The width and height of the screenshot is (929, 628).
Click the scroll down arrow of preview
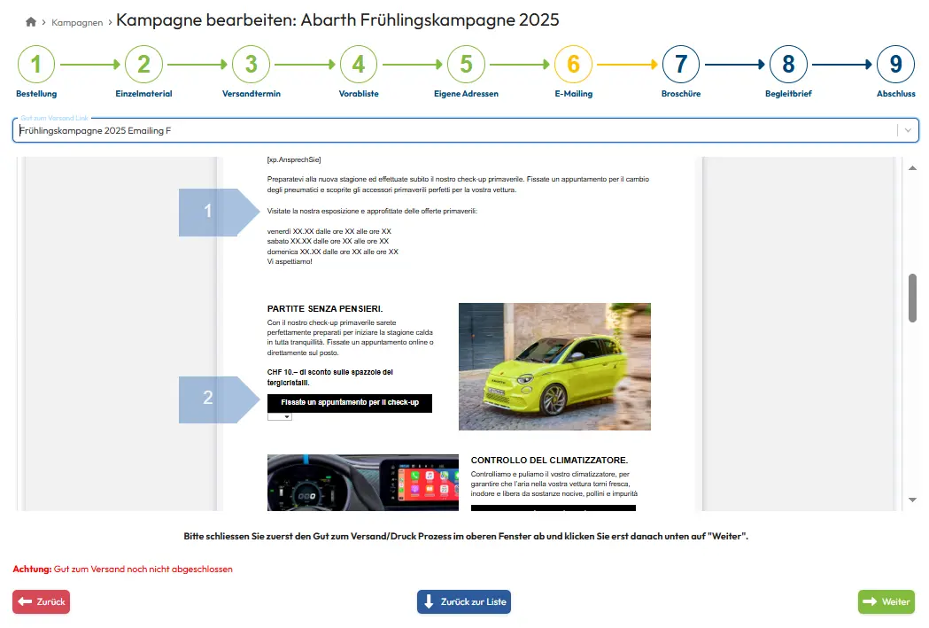[912, 500]
